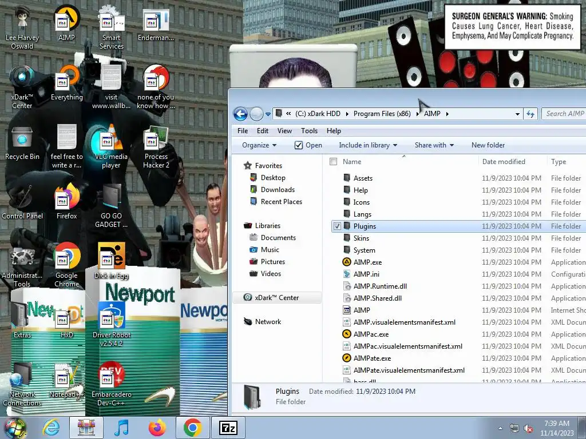
Task: Launch Embarcadero Dev-C++ shortcut
Action: pyautogui.click(x=111, y=384)
